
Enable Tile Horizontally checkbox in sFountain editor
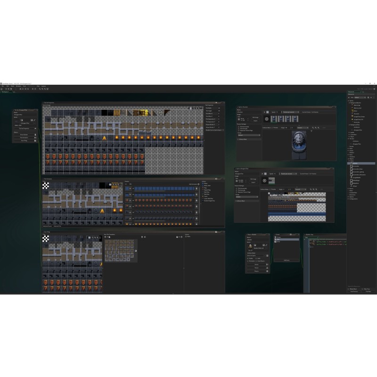(x=238, y=126)
